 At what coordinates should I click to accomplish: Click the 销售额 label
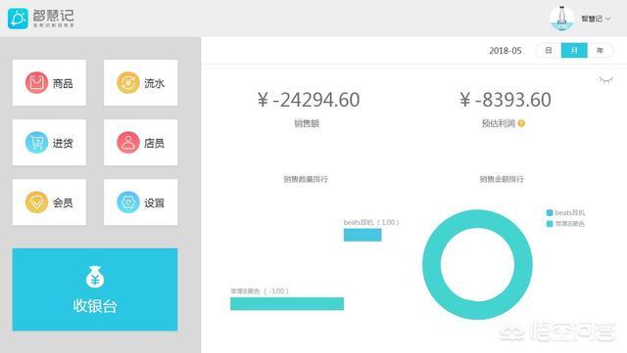coord(307,124)
